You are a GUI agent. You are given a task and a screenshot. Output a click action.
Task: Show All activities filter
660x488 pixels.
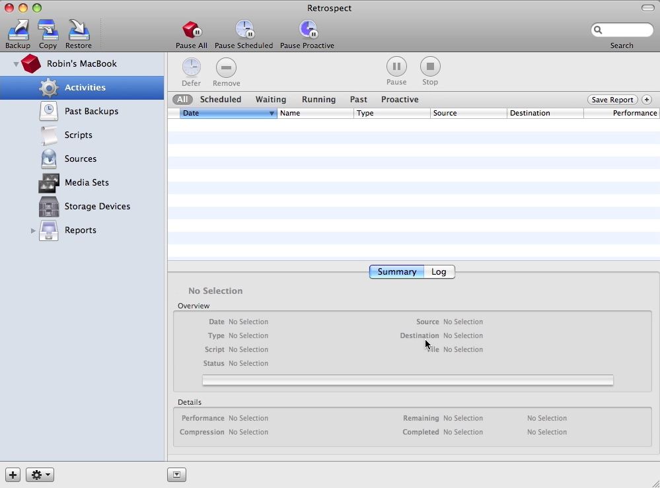pos(182,99)
